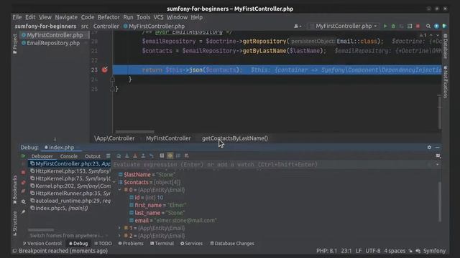The width and height of the screenshot is (460, 258).
Task: Click the Force Step Into red icon
Action: (x=135, y=156)
